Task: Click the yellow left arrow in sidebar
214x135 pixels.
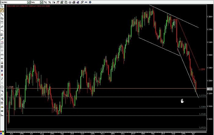Action: point(2,107)
